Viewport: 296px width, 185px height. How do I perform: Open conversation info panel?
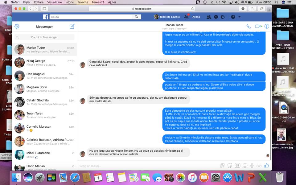coord(267,27)
